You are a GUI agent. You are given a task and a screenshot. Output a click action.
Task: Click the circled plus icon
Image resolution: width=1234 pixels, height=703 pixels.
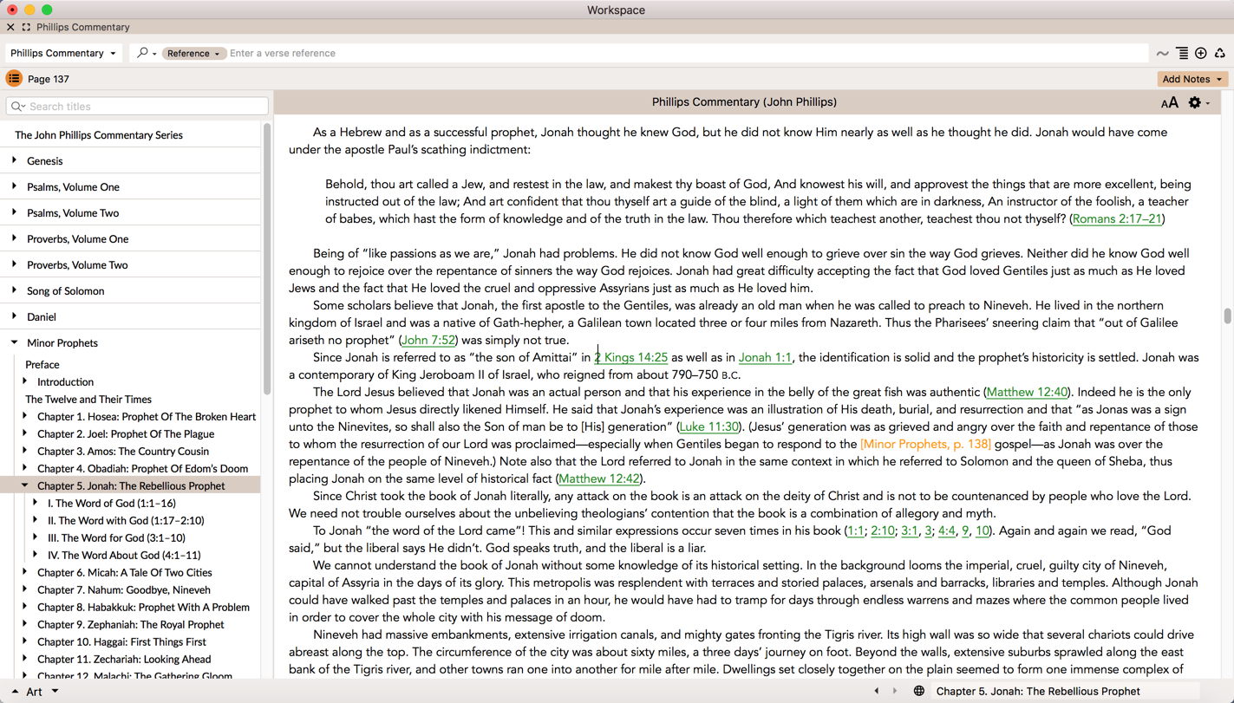1201,54
